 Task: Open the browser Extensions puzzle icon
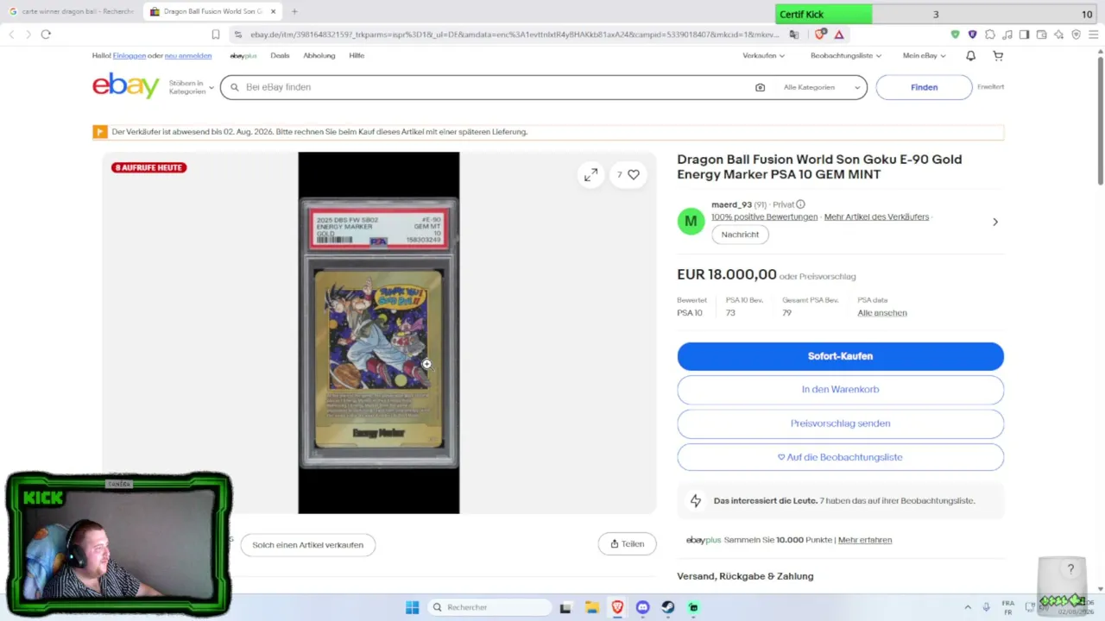[989, 34]
